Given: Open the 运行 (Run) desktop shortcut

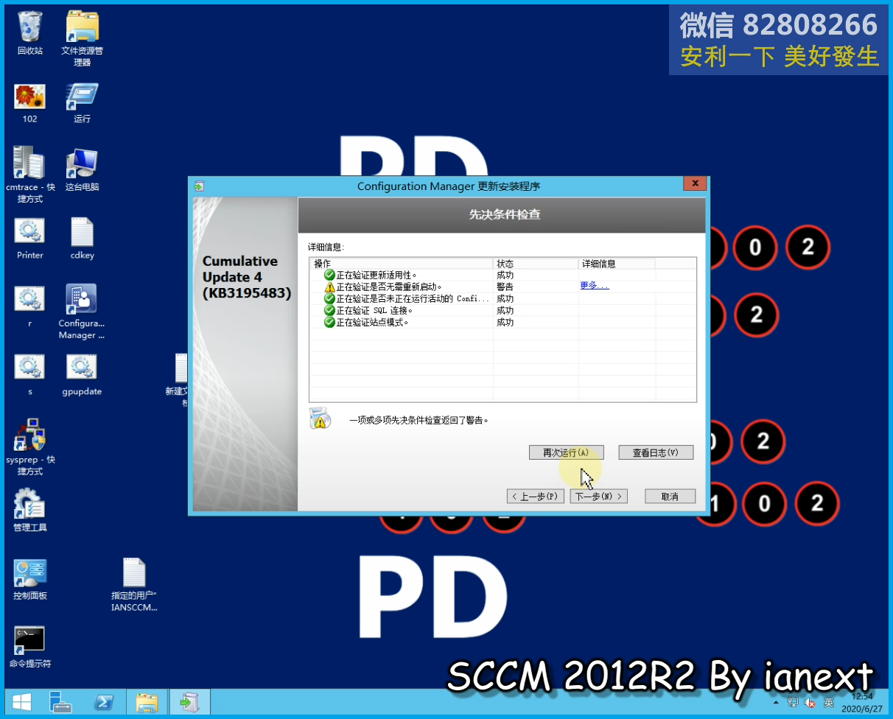Looking at the screenshot, I should (82, 103).
